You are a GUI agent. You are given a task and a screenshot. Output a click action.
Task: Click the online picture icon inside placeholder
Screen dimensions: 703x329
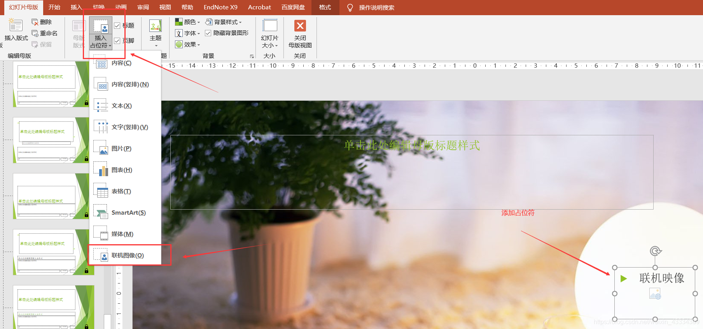pyautogui.click(x=655, y=294)
